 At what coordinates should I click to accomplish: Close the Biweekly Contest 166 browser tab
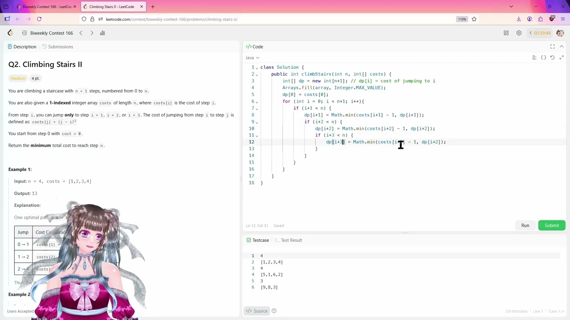coord(75,7)
